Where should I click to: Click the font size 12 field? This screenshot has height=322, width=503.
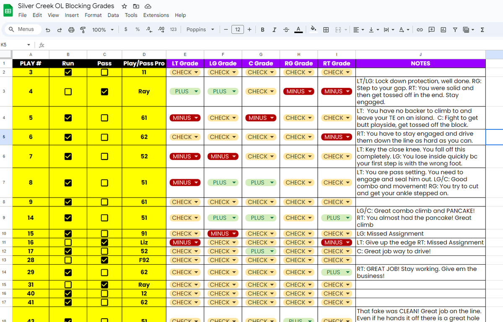pos(238,30)
